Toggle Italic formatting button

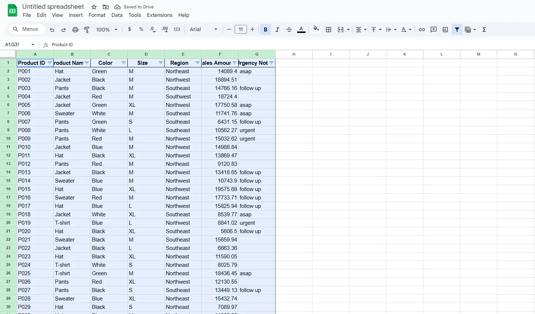pos(277,30)
